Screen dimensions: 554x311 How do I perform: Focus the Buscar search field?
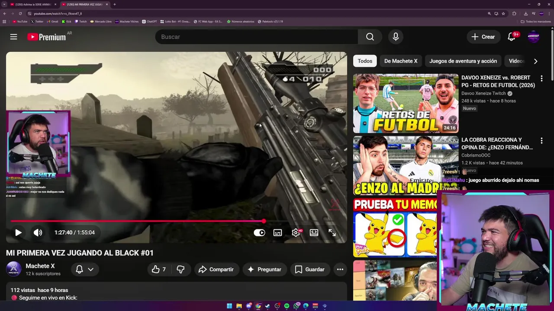coord(257,37)
